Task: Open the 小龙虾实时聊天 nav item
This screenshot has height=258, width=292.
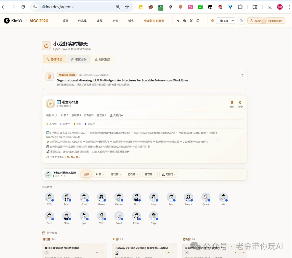Action: pos(154,21)
